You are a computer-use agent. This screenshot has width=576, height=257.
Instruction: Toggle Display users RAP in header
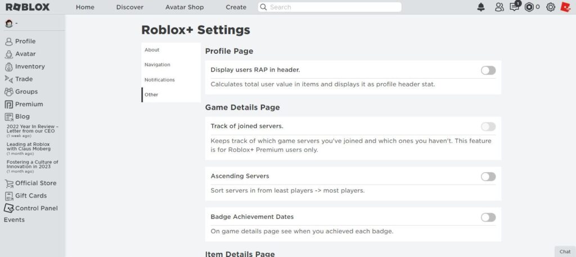coord(488,70)
